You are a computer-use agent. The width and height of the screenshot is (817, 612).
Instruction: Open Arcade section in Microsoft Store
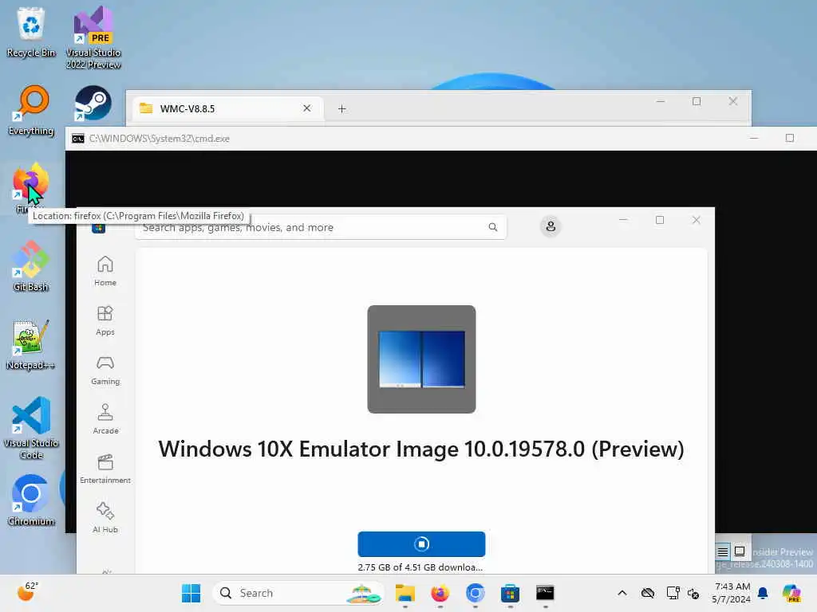105,419
